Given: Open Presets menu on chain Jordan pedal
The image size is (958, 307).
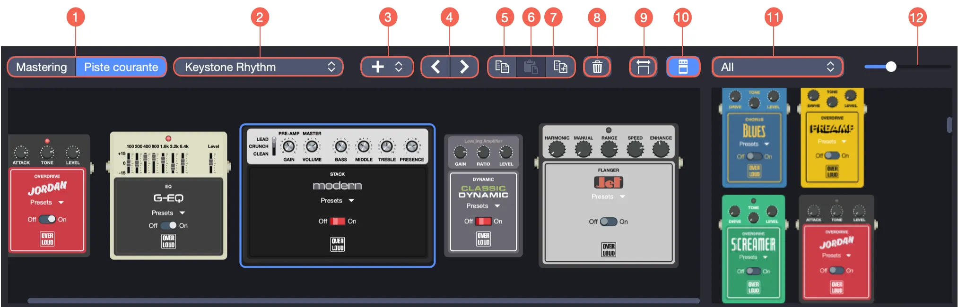Looking at the screenshot, I should click(47, 202).
